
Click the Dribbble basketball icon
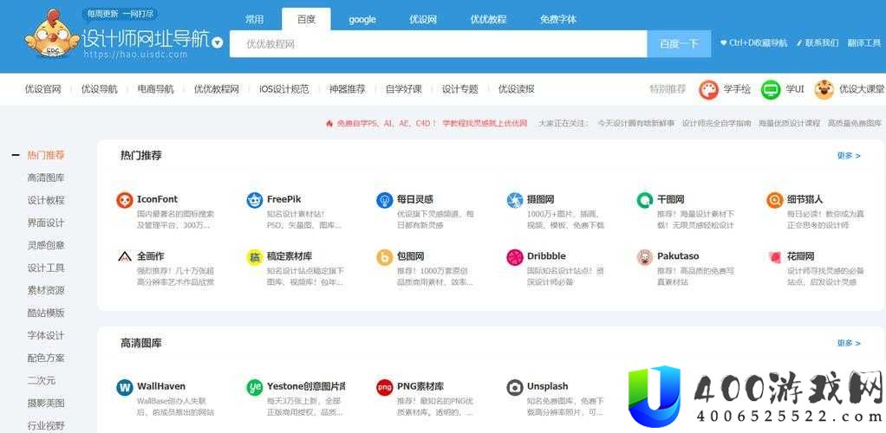coord(514,257)
